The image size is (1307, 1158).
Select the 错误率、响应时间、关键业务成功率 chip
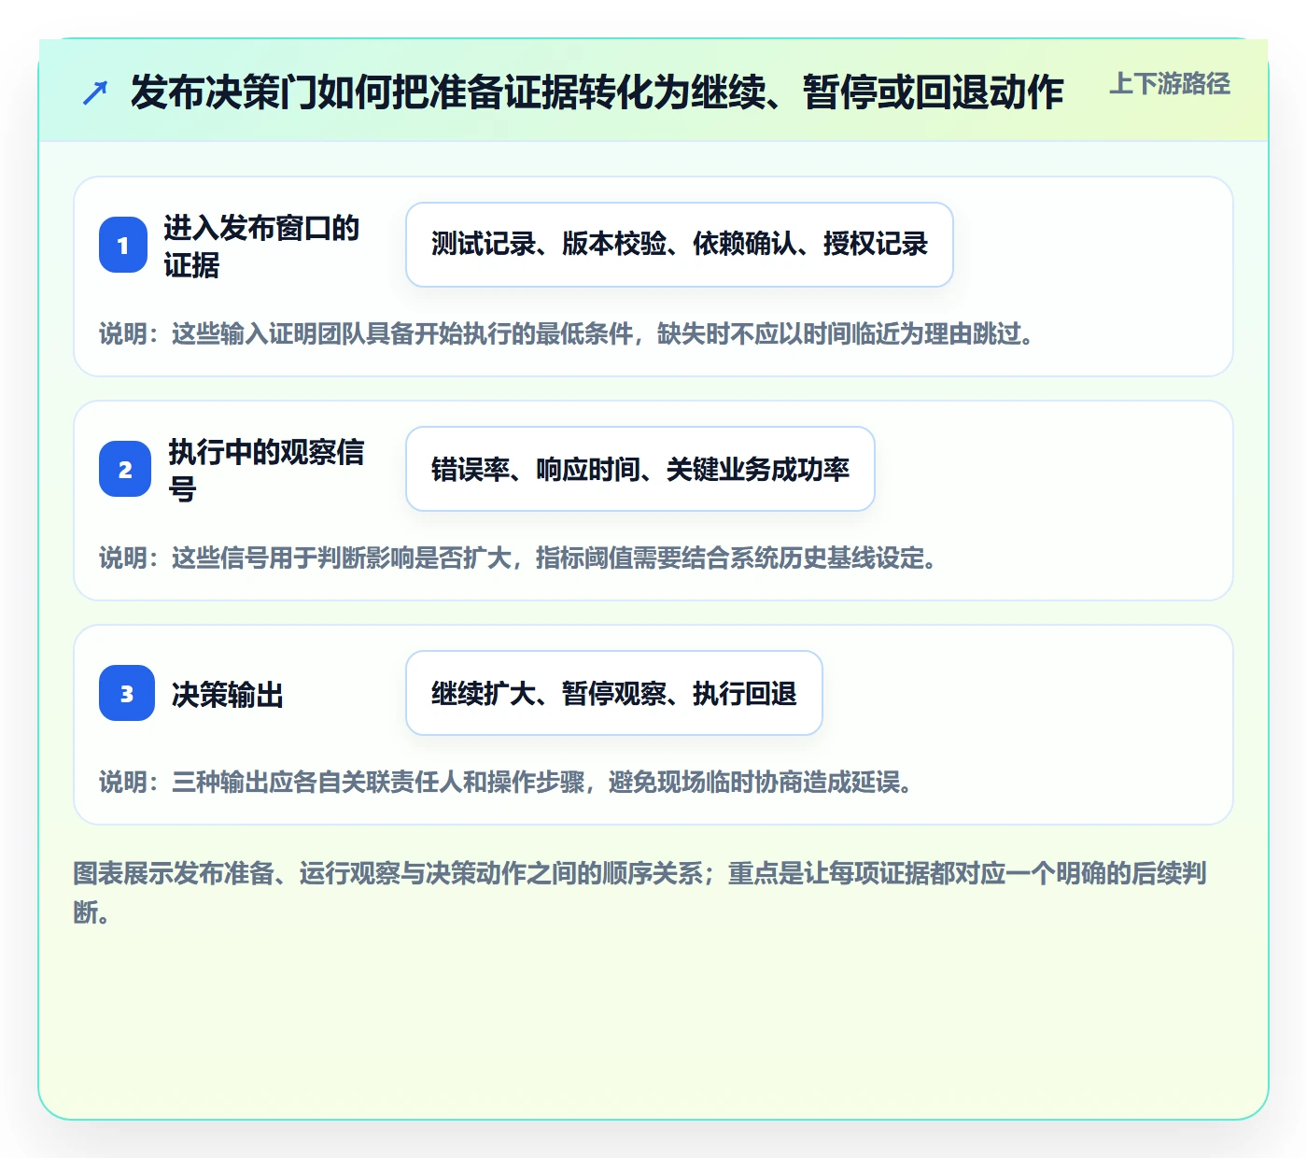tap(640, 469)
